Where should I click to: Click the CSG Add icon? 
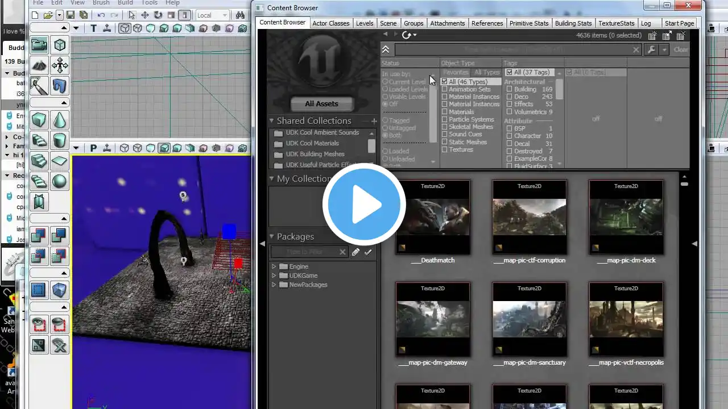click(39, 235)
